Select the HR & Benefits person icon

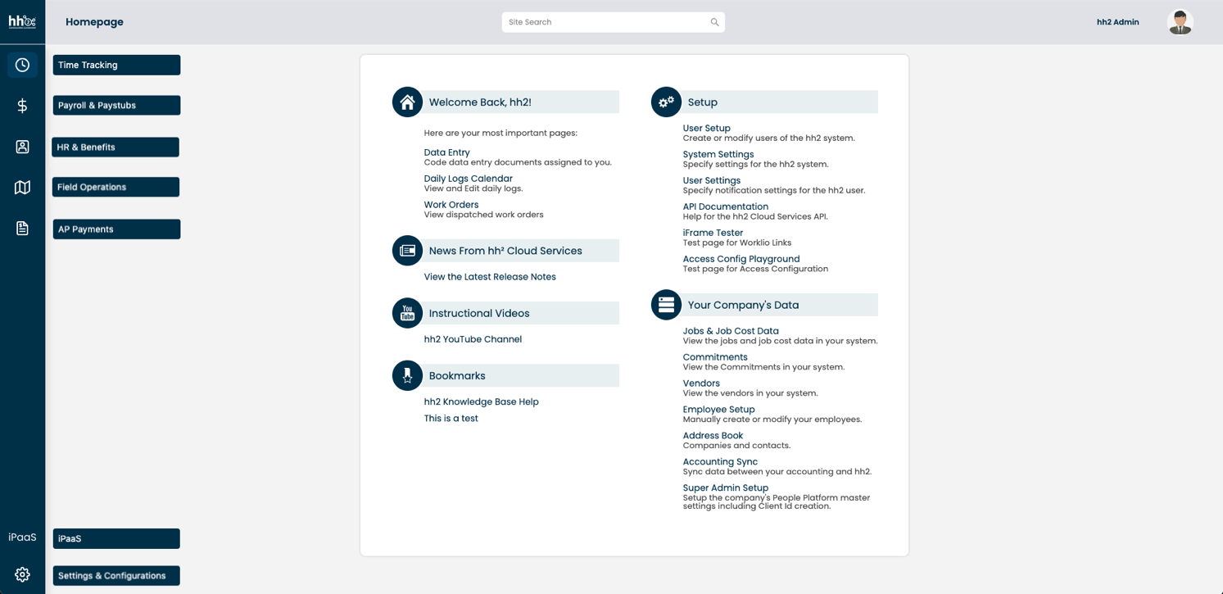click(22, 147)
